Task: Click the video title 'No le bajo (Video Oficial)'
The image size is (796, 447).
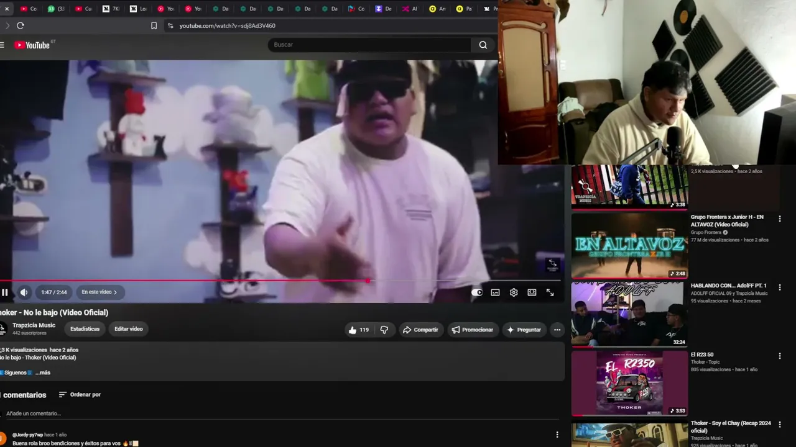Action: [54, 312]
